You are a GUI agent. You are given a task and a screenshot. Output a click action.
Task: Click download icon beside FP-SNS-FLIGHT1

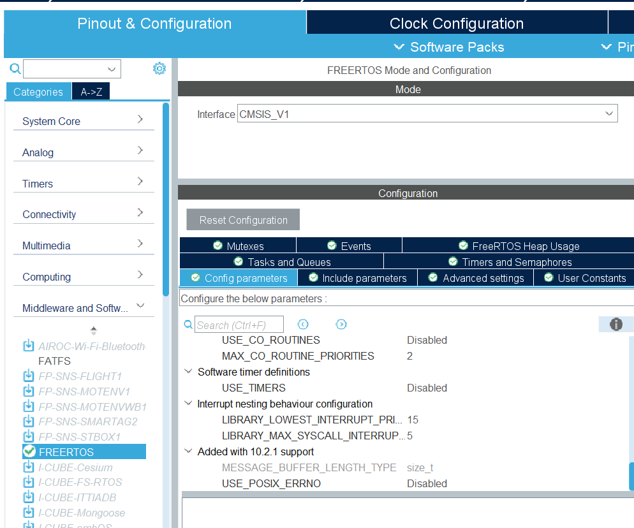(x=28, y=376)
